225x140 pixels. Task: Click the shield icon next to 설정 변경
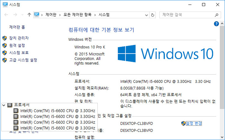coord(184,123)
